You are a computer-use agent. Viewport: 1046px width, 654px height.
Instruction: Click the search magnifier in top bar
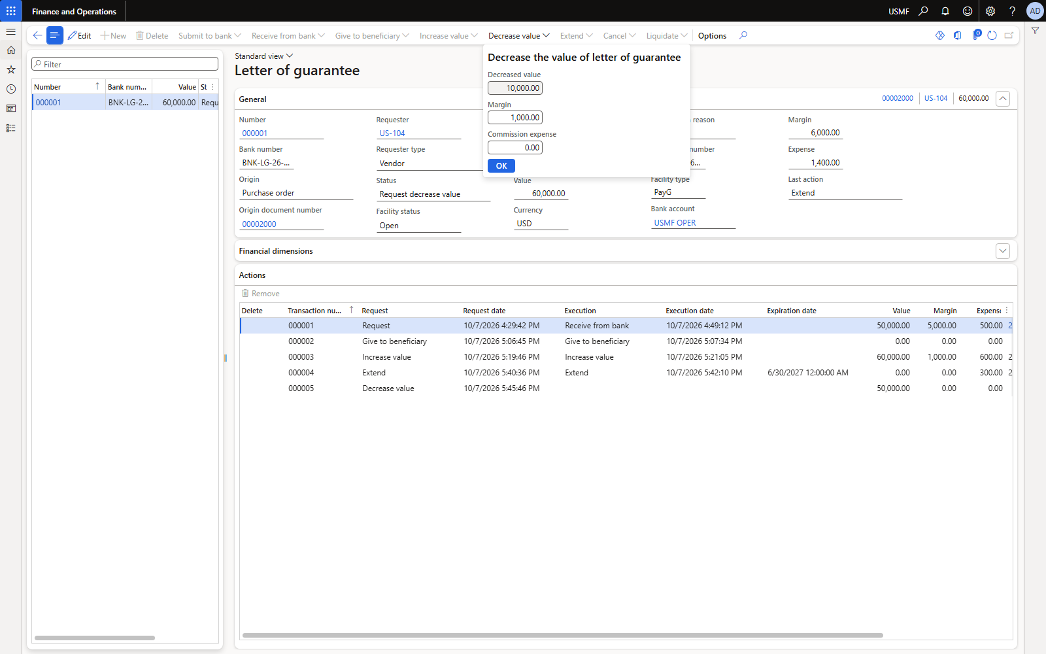pyautogui.click(x=923, y=11)
